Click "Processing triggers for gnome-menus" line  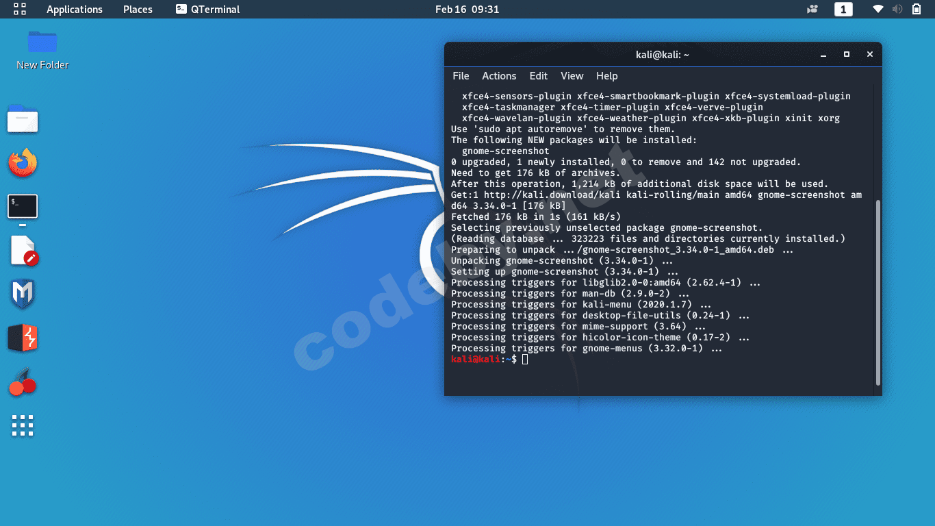(587, 349)
